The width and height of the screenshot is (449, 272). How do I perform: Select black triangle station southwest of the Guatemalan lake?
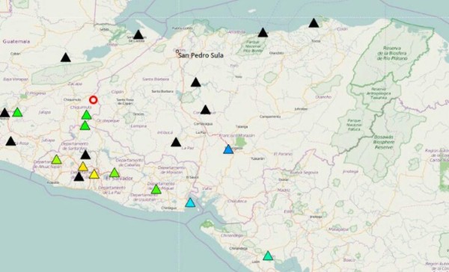click(x=66, y=58)
